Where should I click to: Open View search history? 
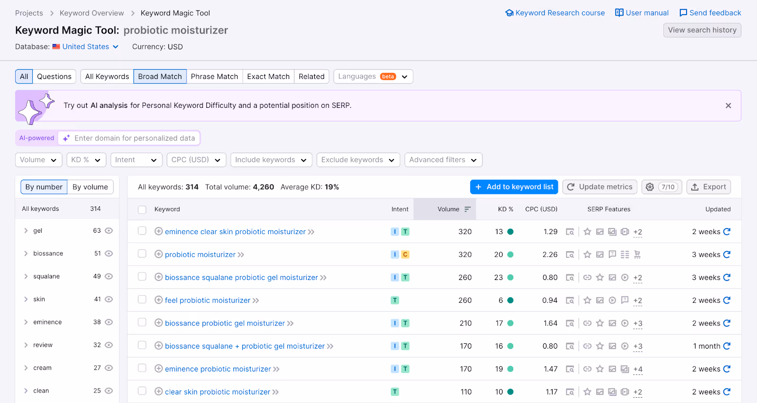702,30
